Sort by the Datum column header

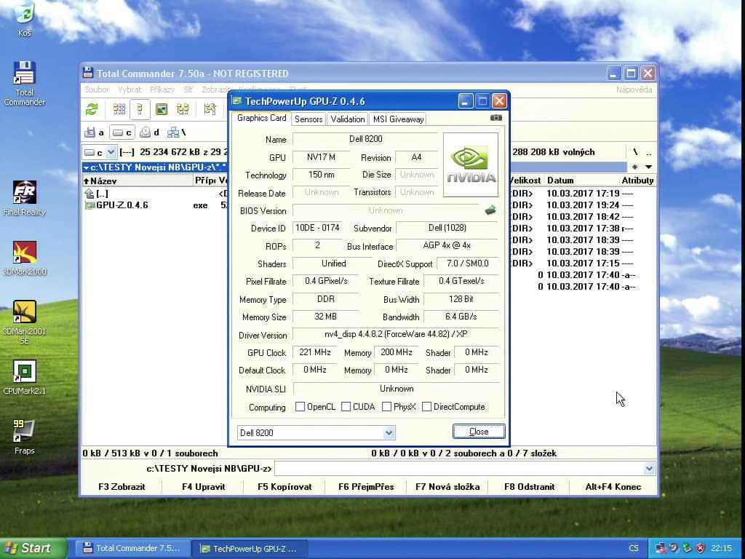tap(581, 181)
